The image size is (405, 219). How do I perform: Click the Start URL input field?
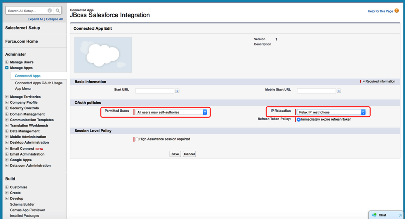[154, 91]
